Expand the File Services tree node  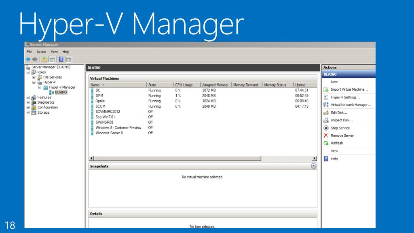click(x=34, y=77)
